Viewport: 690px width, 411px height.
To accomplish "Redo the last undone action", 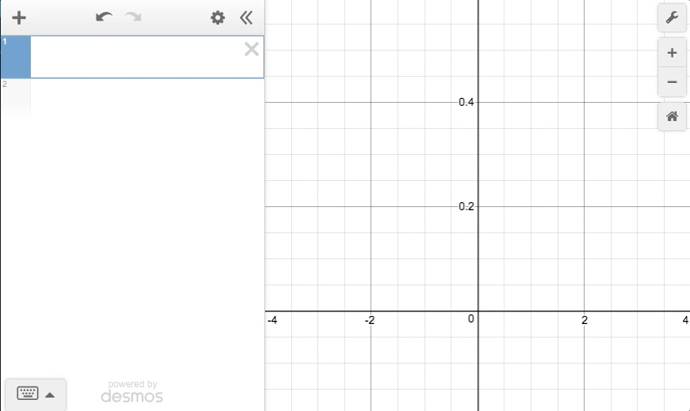I will pyautogui.click(x=133, y=17).
